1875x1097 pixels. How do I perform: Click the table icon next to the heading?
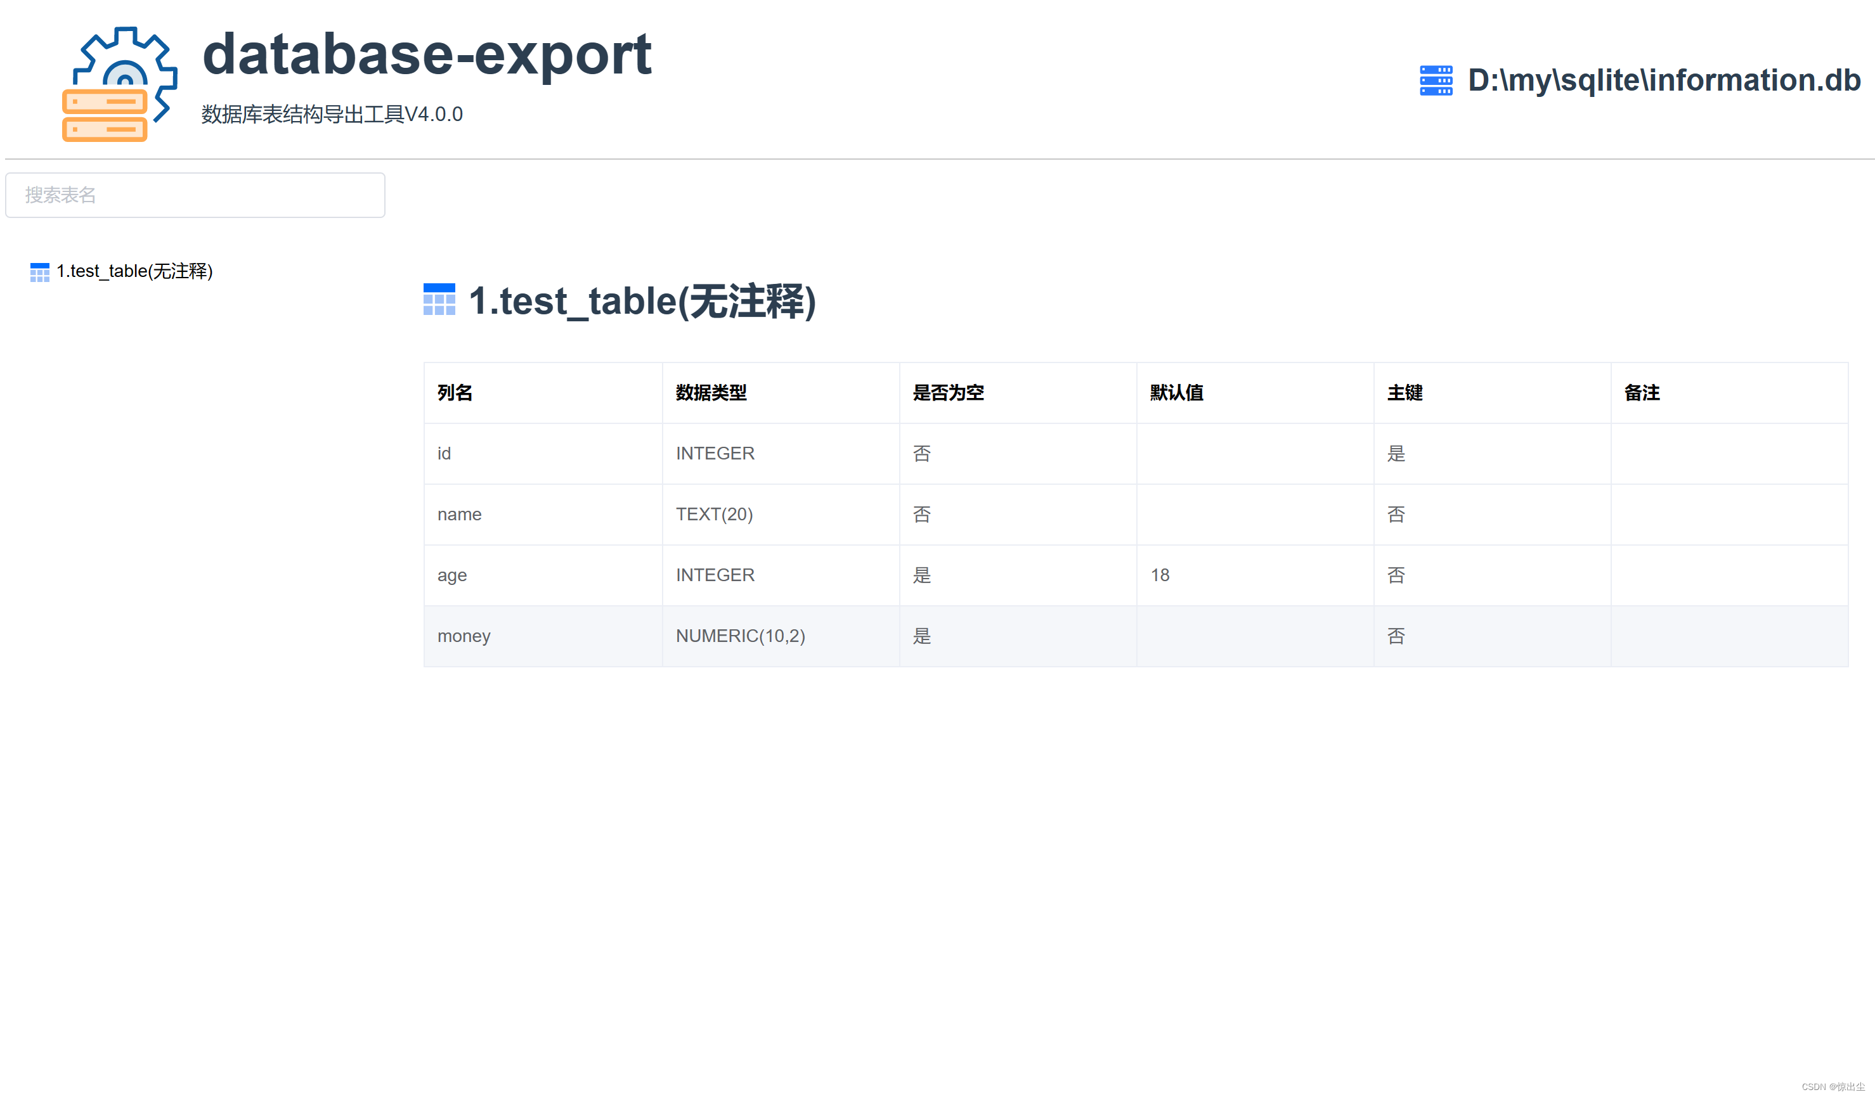[x=439, y=300]
